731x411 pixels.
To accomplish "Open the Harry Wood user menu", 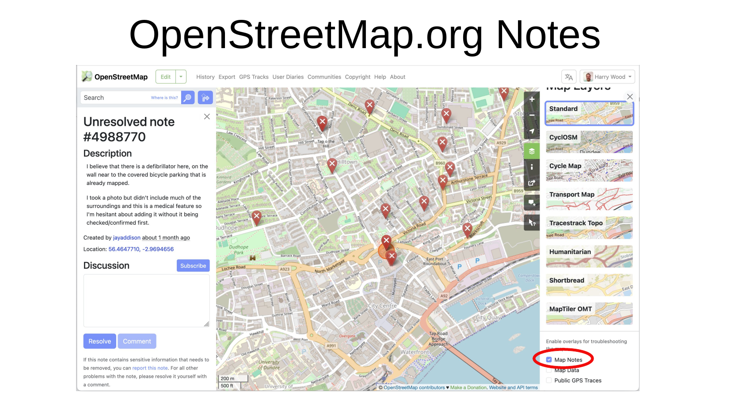I will click(607, 77).
